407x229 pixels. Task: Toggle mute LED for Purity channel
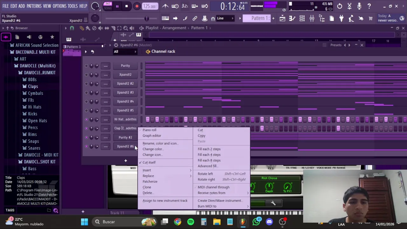[x=86, y=66]
